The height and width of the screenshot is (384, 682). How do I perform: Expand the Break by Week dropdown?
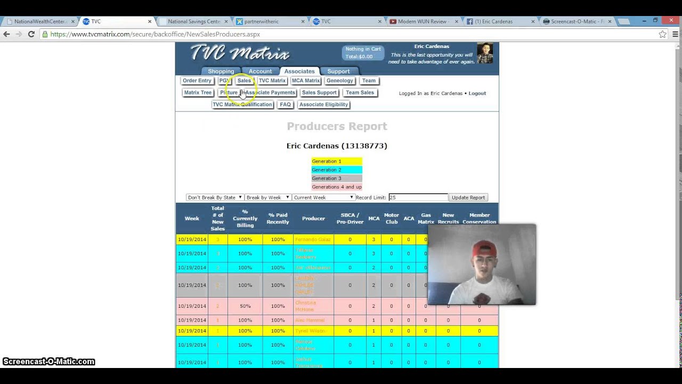coord(267,197)
